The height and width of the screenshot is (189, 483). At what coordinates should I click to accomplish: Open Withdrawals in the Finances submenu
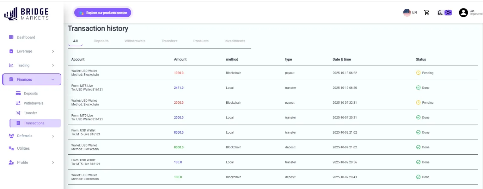click(x=34, y=103)
